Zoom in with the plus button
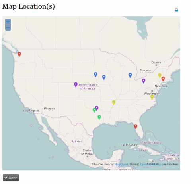Image resolution: width=191 pixels, height=184 pixels. [x=8, y=22]
